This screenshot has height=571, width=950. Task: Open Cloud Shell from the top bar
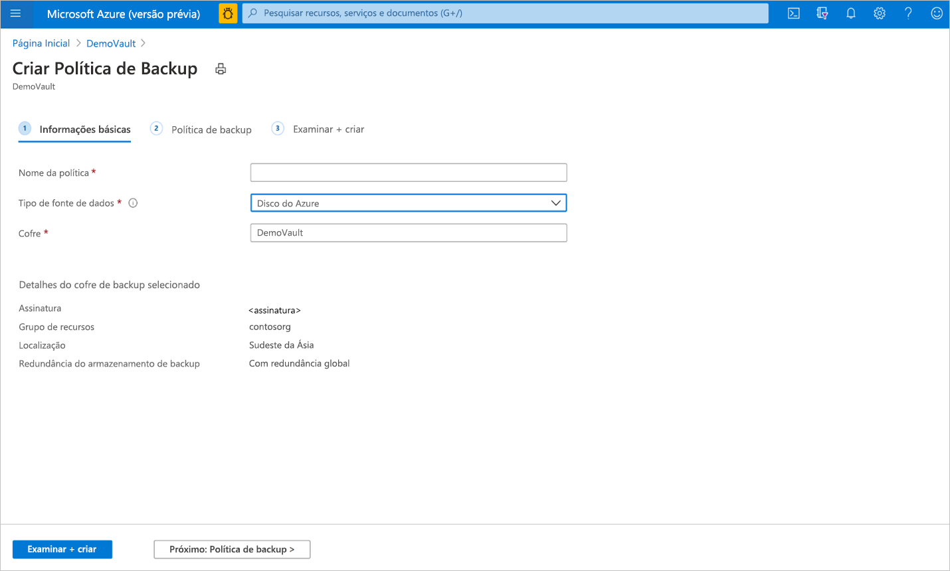point(793,13)
